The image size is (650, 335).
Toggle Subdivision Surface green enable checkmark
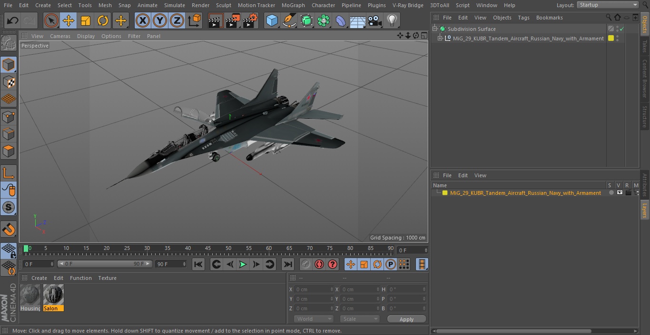pyautogui.click(x=621, y=29)
